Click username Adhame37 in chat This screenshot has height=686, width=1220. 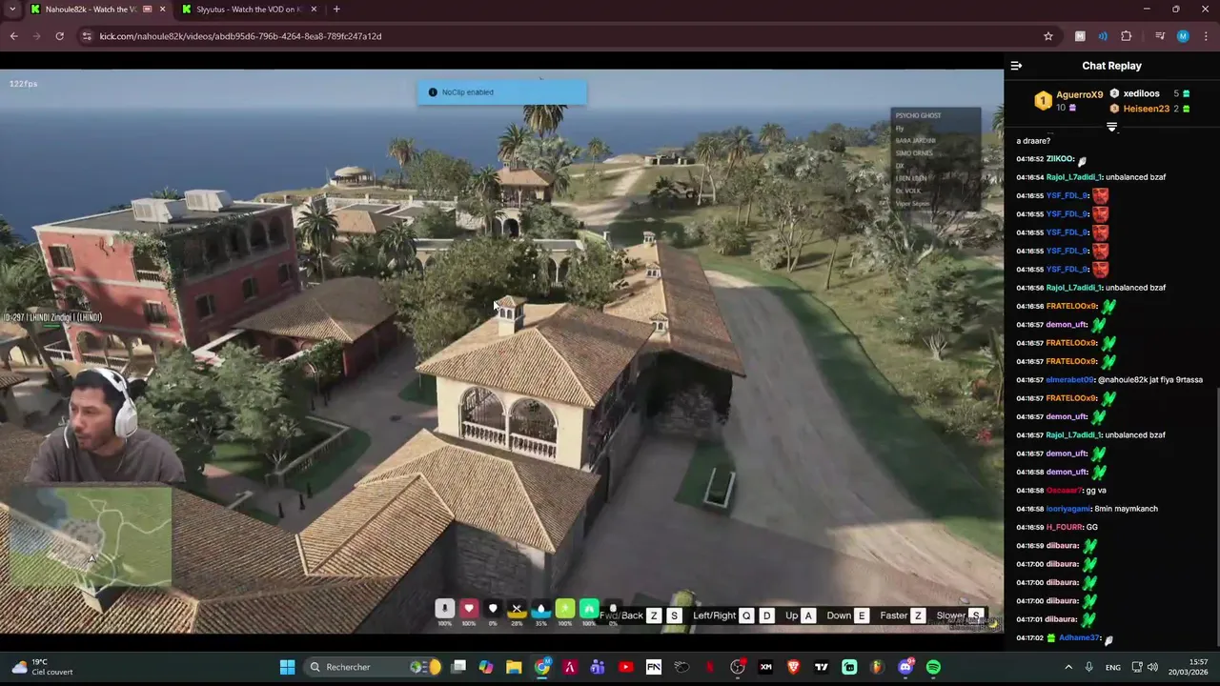[x=1080, y=637]
